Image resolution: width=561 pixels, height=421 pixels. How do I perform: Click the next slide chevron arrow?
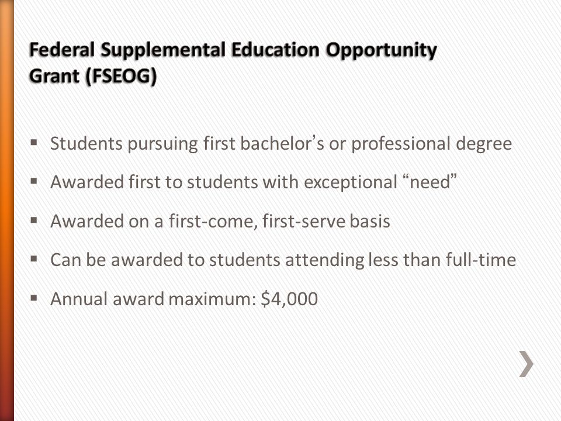click(x=526, y=364)
